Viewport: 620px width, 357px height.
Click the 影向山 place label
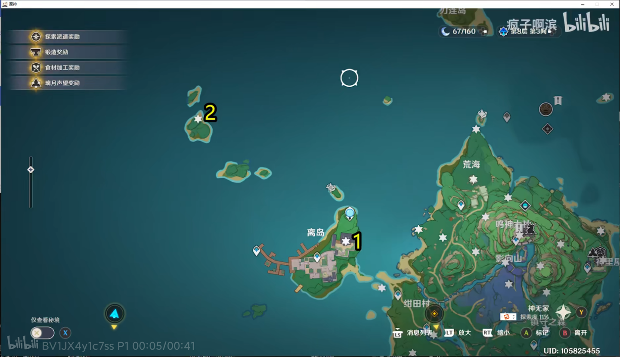(x=508, y=258)
